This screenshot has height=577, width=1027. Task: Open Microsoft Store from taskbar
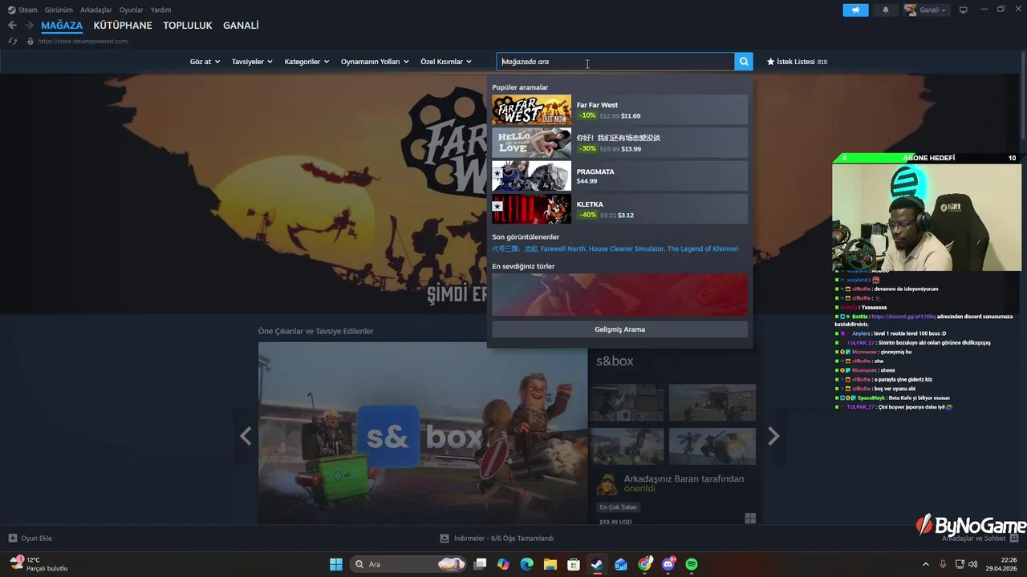coord(574,564)
